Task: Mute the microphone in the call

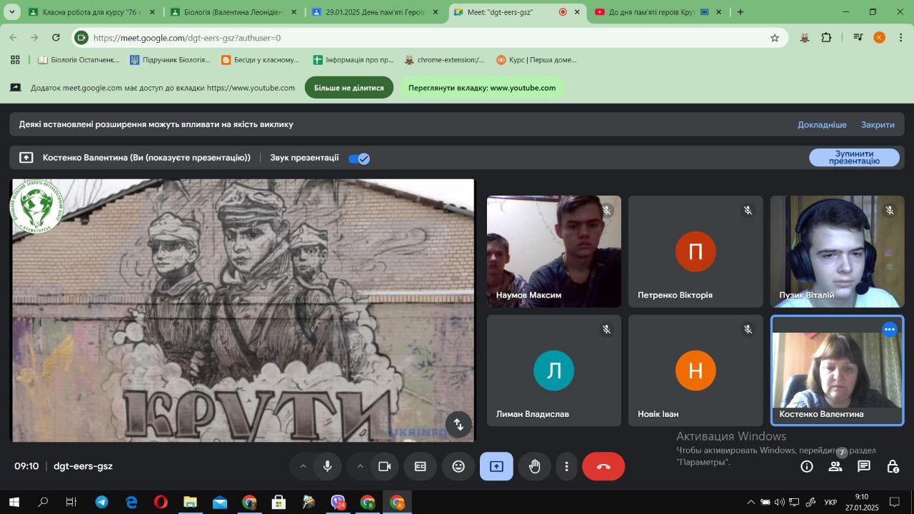Action: click(x=327, y=466)
